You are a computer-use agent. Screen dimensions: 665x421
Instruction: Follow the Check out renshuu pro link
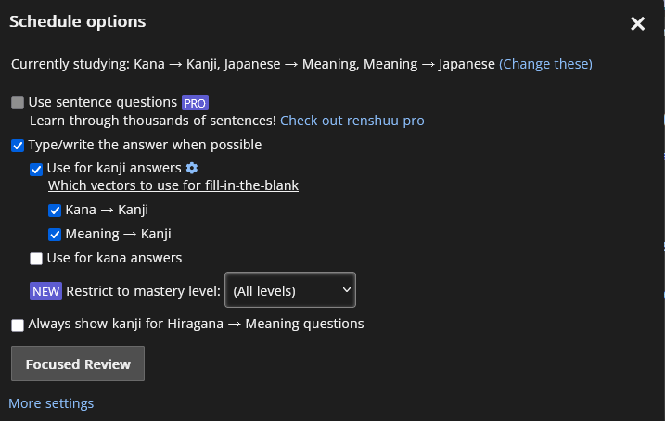coord(352,121)
